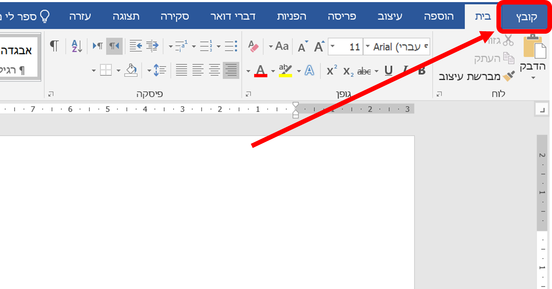Open the font name dropdown arrow
The height and width of the screenshot is (289, 552).
[368, 46]
